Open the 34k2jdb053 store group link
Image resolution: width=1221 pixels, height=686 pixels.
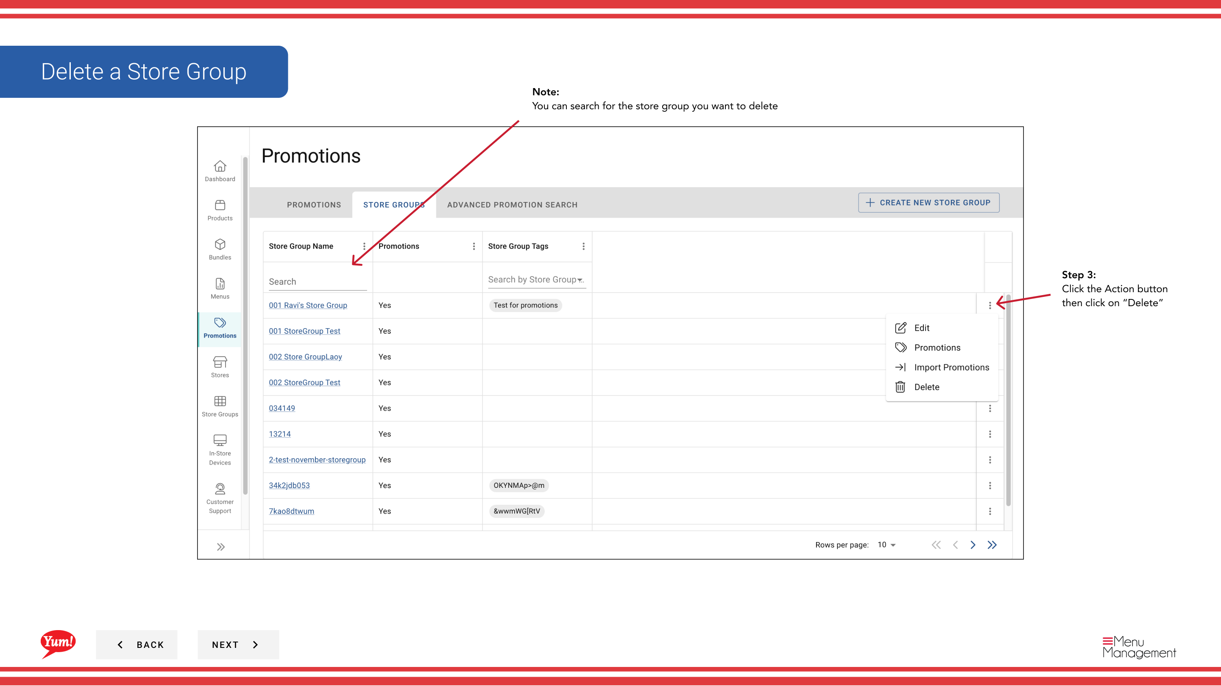289,485
